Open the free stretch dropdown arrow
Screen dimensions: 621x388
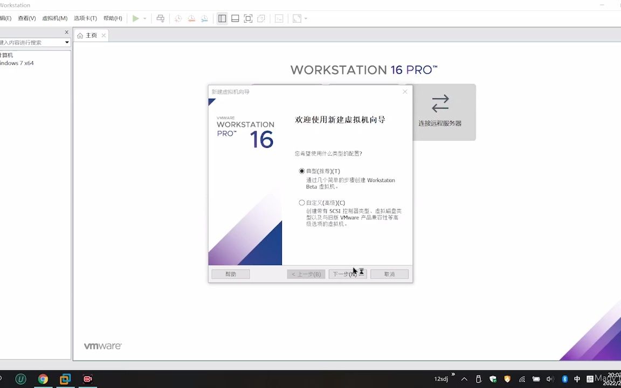306,18
